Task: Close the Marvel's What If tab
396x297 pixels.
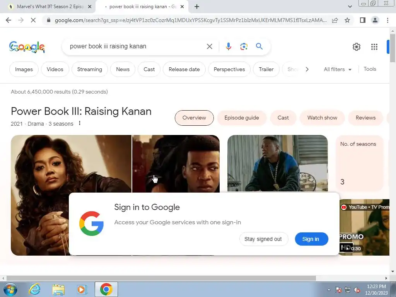Action: point(90,7)
